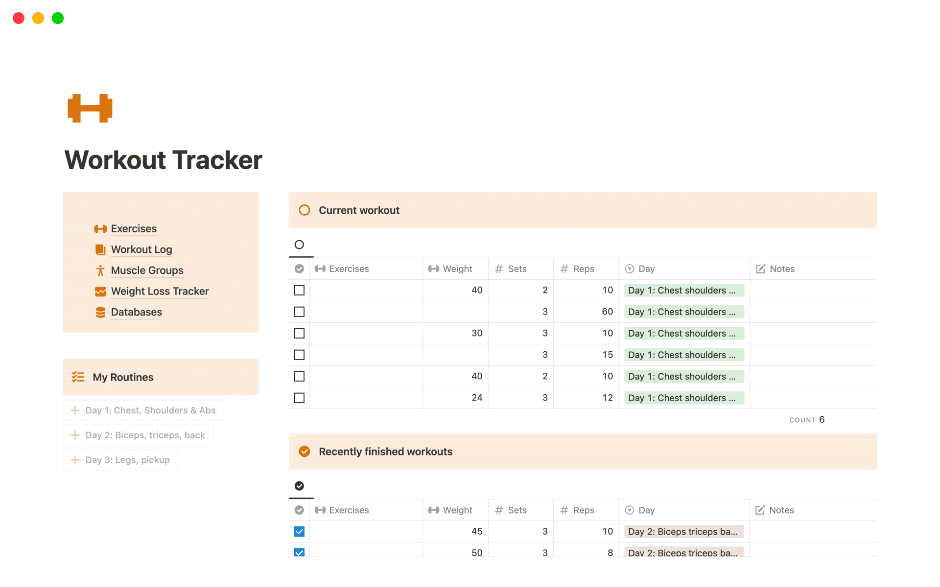Image resolution: width=940 pixels, height=587 pixels.
Task: Uncheck the finished workout row with weight 45
Action: (x=299, y=531)
